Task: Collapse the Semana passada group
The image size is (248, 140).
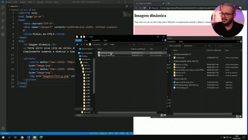Action: tap(173, 54)
